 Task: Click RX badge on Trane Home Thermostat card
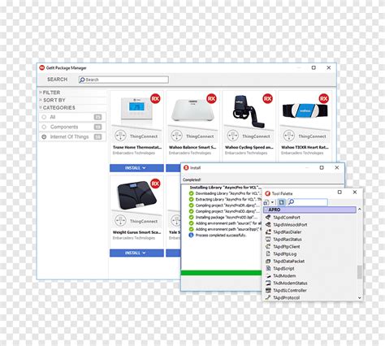click(x=155, y=98)
